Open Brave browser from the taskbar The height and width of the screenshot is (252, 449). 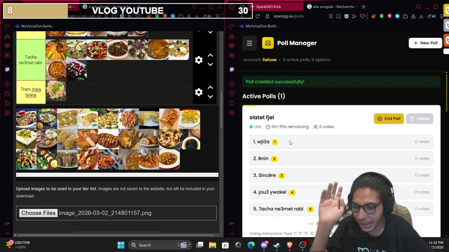290,245
